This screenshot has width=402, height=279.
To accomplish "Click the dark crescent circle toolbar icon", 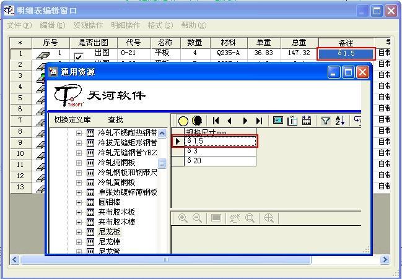I will [197, 121].
